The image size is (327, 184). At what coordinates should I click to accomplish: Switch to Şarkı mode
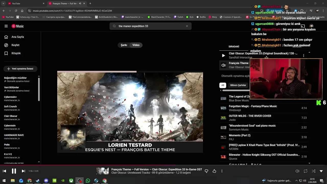124,45
